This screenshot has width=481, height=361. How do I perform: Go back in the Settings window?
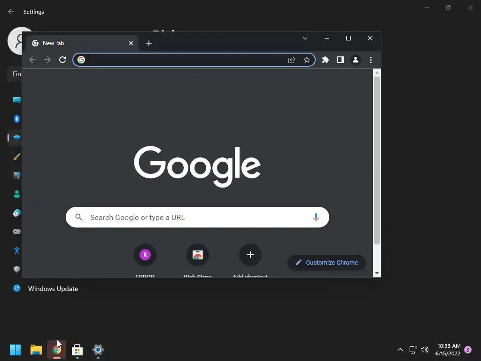(11, 11)
